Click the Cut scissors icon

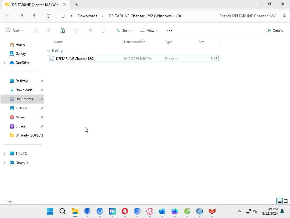[x=35, y=31]
